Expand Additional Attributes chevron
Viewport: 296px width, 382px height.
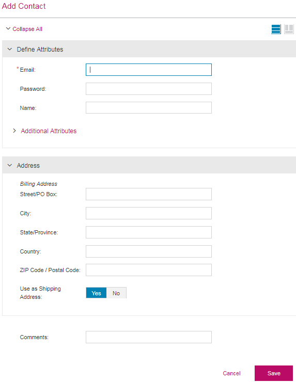(x=14, y=131)
